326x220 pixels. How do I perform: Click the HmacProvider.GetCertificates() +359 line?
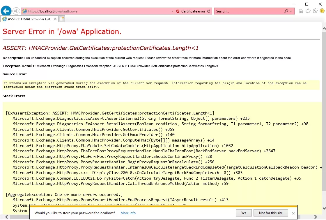(93, 129)
